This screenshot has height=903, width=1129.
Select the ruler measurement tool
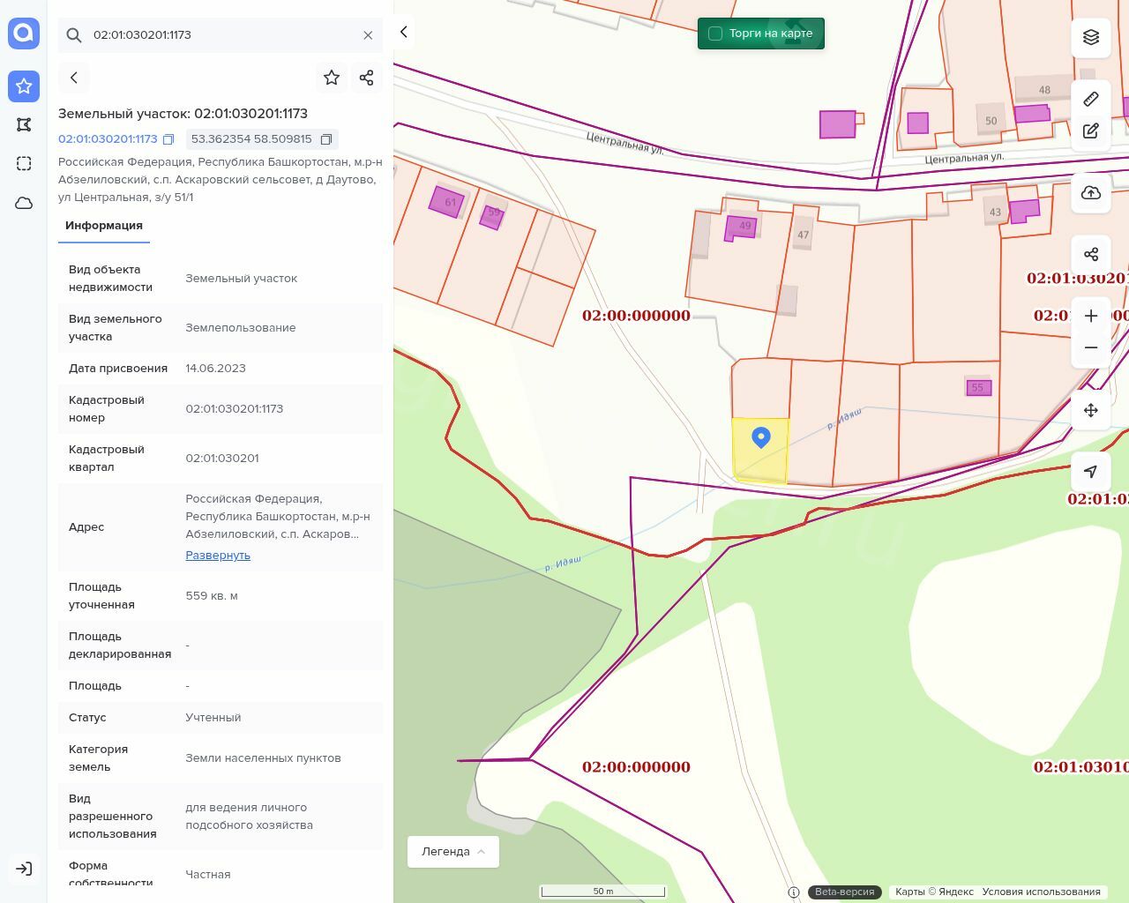pos(1090,99)
